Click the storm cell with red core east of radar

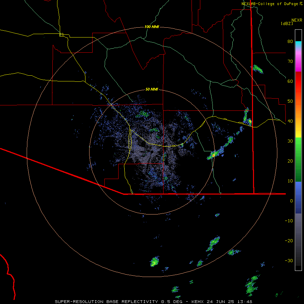click(x=213, y=155)
